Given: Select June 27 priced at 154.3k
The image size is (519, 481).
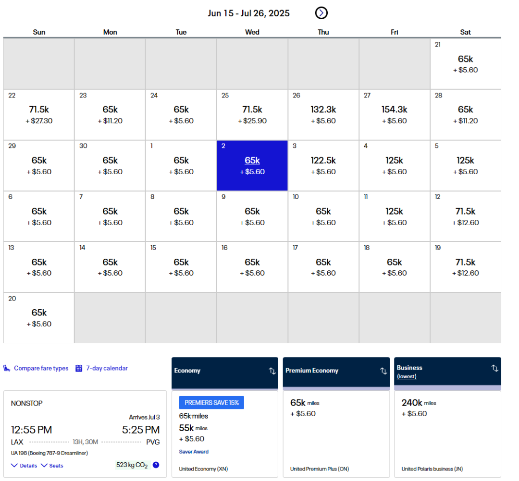Looking at the screenshot, I should (x=394, y=114).
